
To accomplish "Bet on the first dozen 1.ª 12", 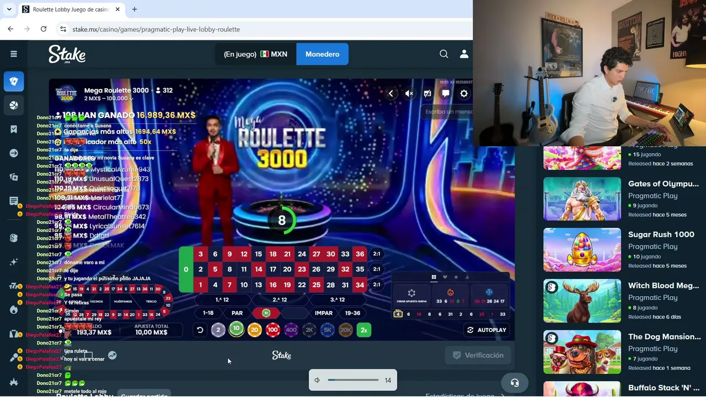I will click(x=222, y=299).
